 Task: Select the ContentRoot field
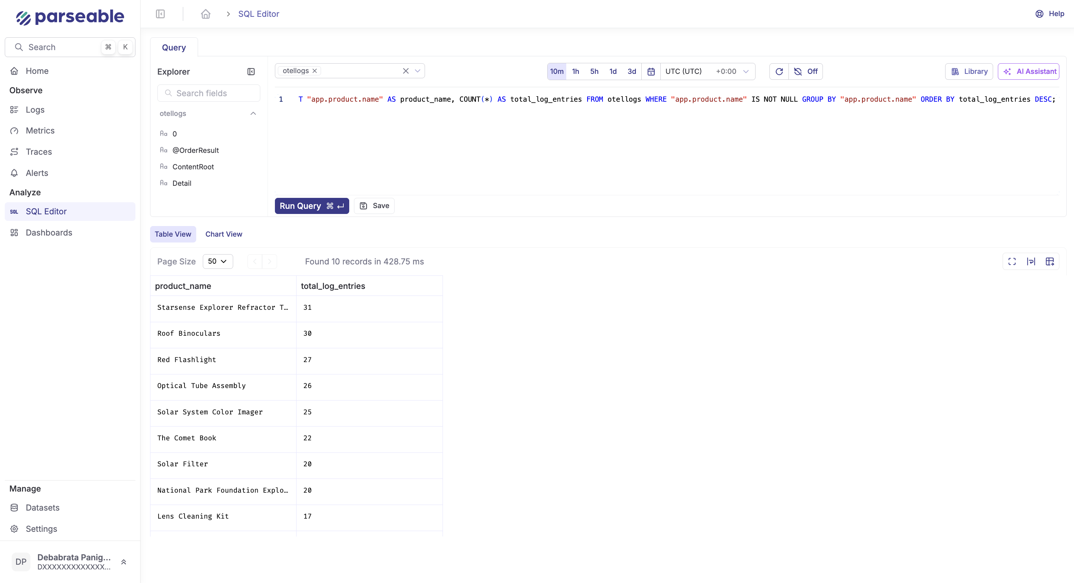pos(193,167)
